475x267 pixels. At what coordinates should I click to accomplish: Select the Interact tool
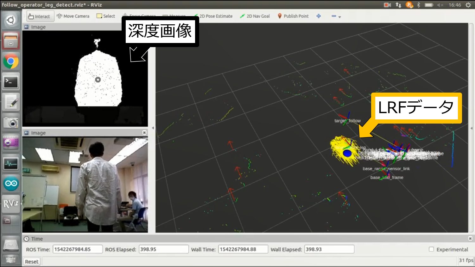39,16
